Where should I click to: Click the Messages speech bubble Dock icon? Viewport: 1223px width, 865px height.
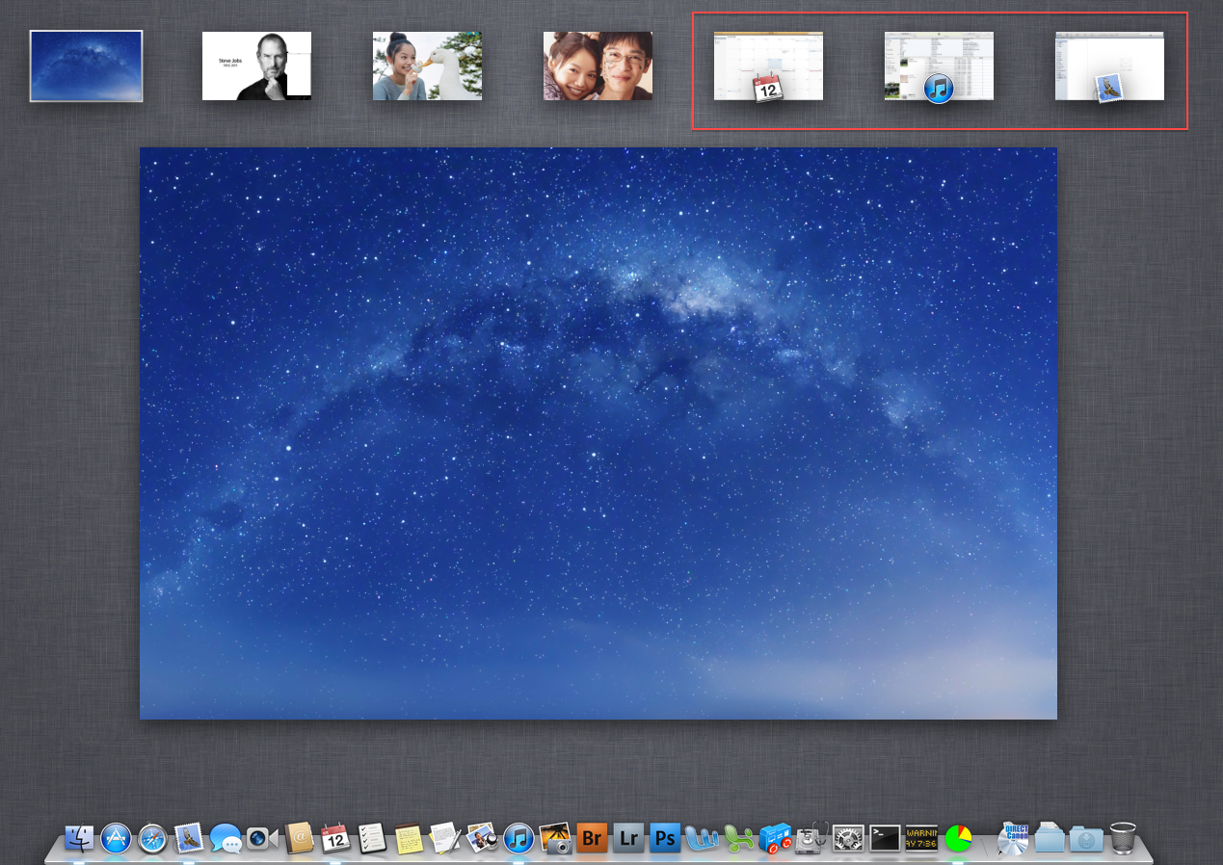tap(226, 838)
